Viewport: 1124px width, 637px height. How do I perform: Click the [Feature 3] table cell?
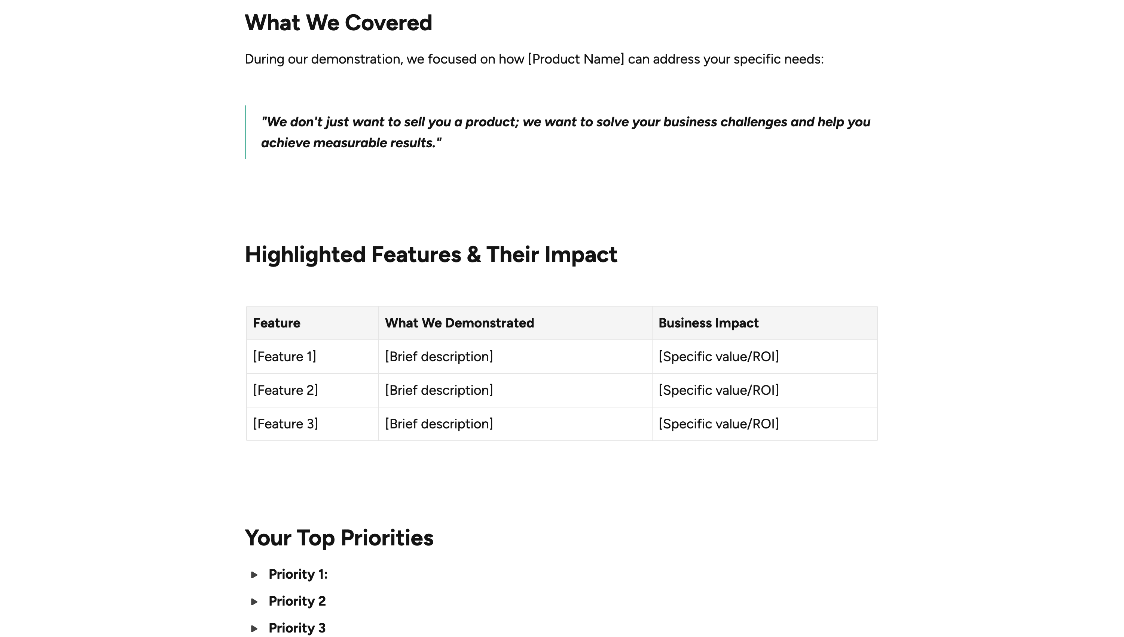[313, 424]
